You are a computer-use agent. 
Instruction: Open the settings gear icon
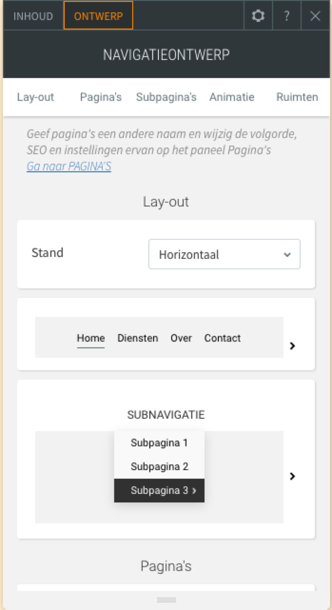point(258,16)
